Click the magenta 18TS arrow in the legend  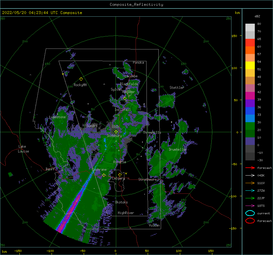point(250,206)
